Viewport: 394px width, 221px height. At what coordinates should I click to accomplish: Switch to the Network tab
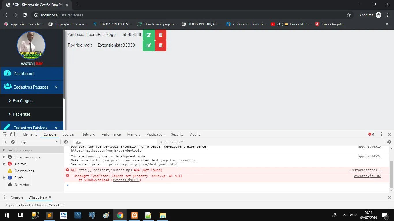(88, 134)
